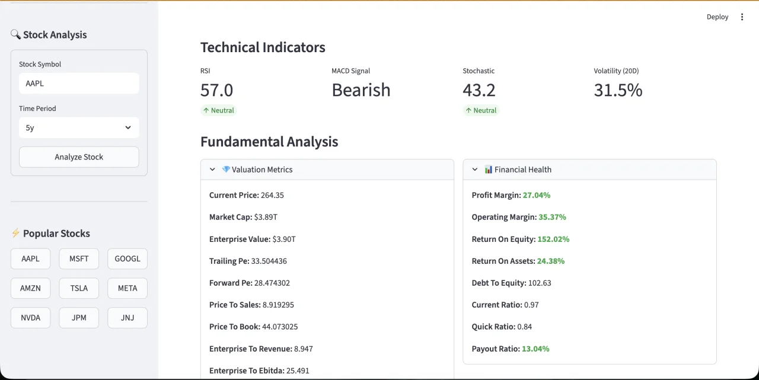The width and height of the screenshot is (759, 380).
Task: Collapse the Financial Health expander
Action: [x=589, y=170]
